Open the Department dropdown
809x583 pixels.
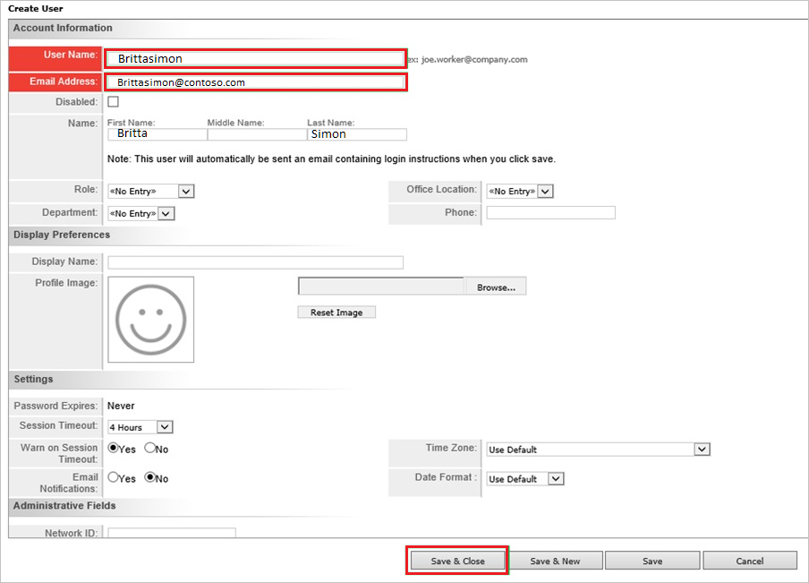(141, 214)
